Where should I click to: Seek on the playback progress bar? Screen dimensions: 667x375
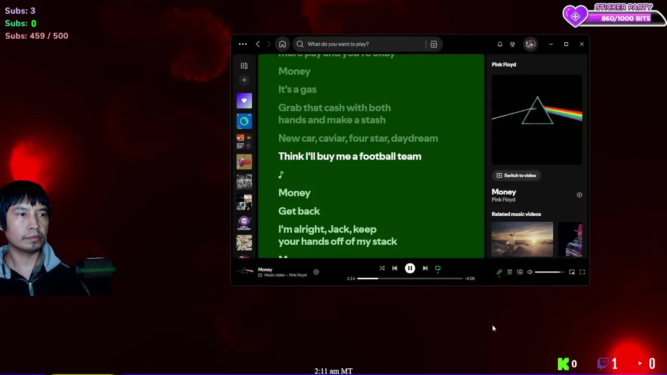click(x=410, y=279)
